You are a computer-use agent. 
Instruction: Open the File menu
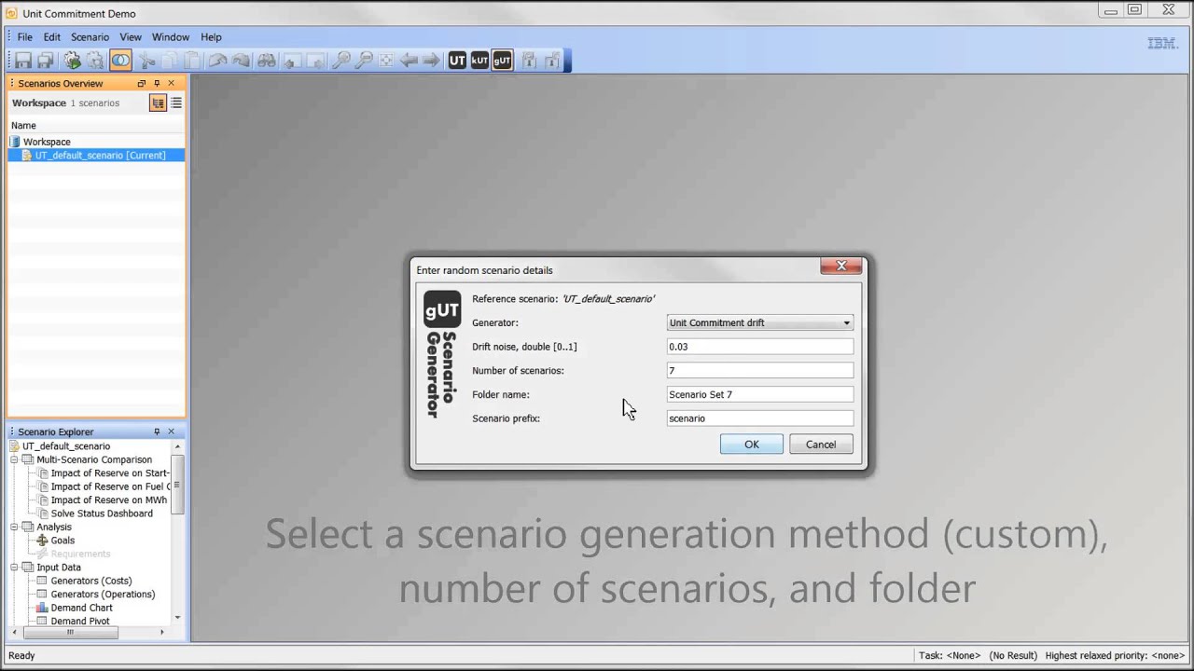pos(25,37)
